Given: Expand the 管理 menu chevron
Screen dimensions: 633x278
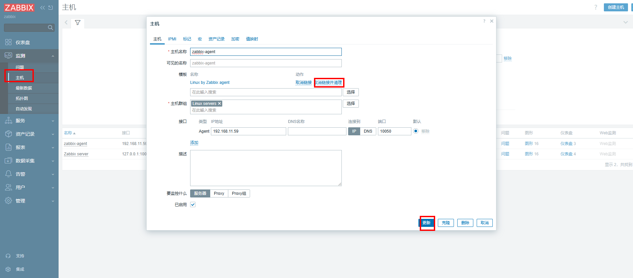Looking at the screenshot, I should point(53,201).
